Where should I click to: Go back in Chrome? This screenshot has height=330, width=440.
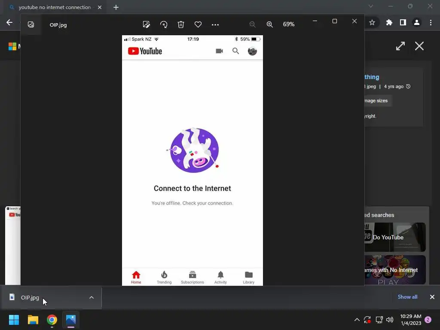9,22
